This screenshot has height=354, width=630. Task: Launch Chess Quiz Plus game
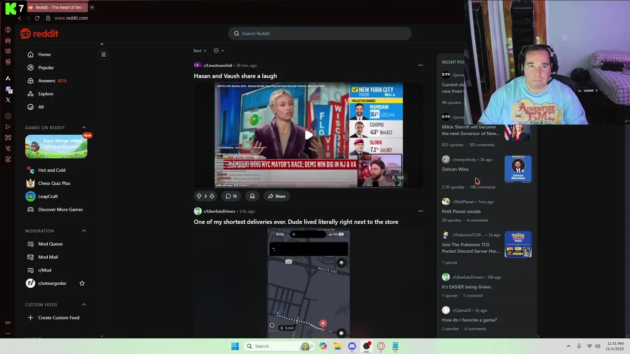54,183
